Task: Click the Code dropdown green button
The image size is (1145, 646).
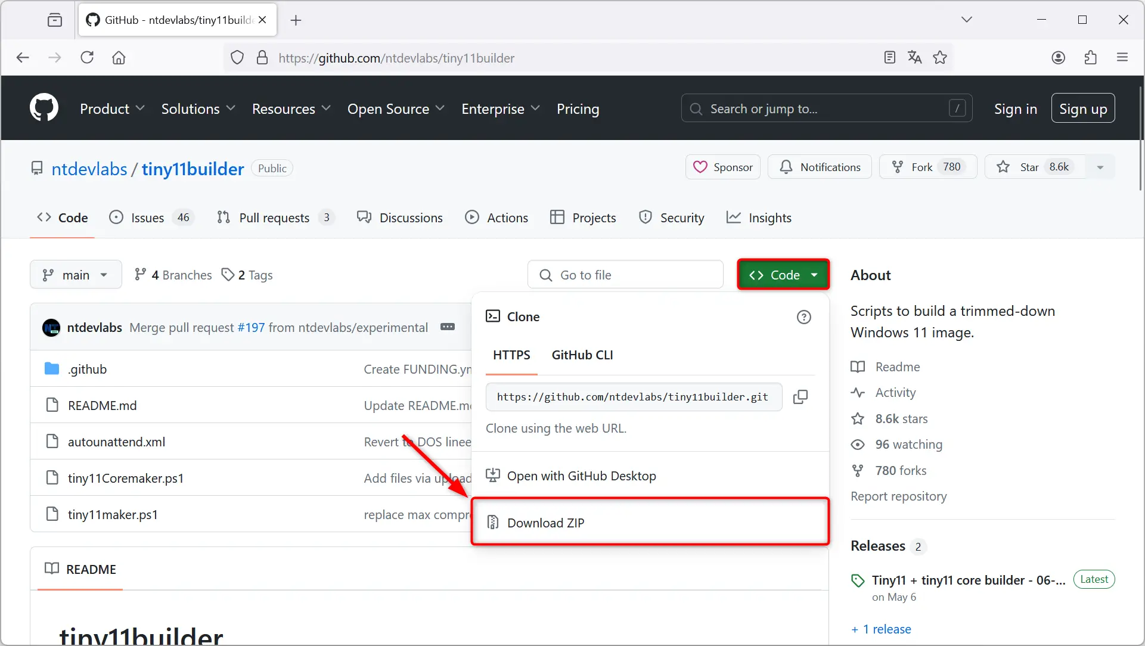Action: (783, 275)
